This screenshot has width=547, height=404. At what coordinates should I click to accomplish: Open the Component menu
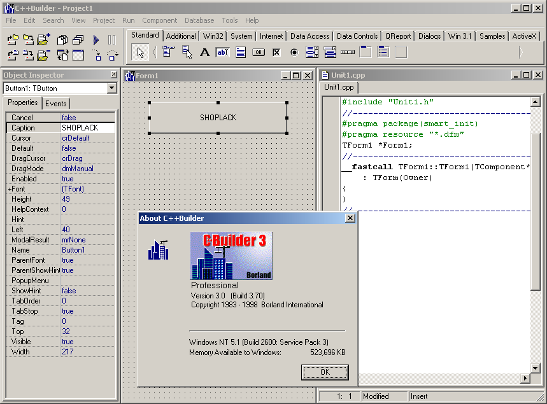[159, 20]
